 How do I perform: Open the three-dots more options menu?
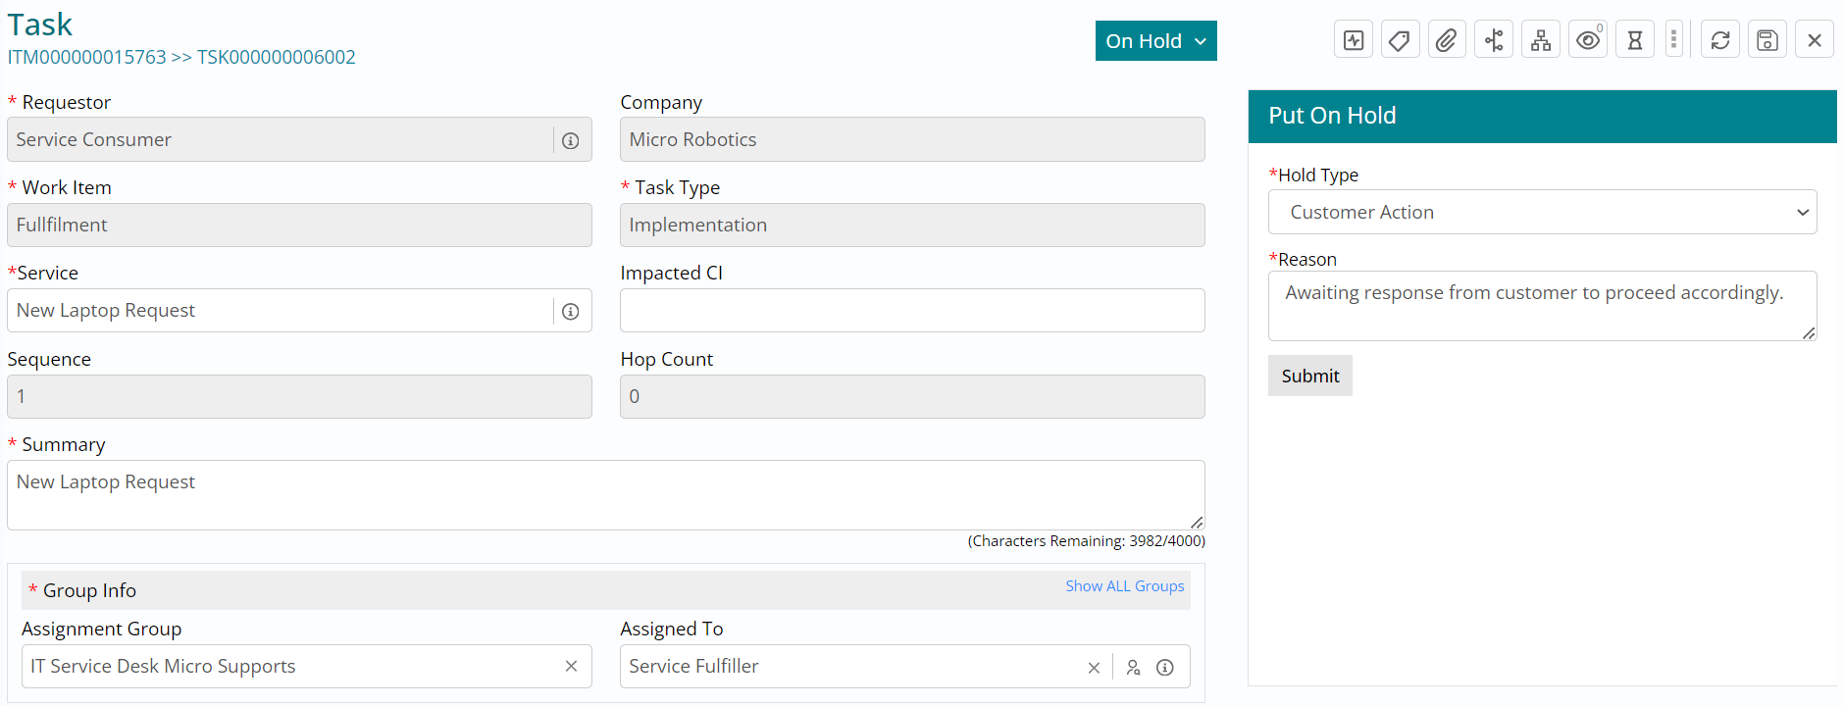click(x=1674, y=40)
